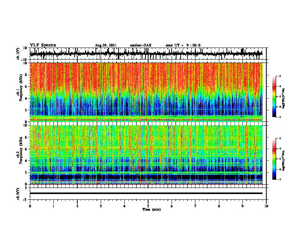Click the "ch.1(V)" waveform axis label
300x231 pixels.
click(18, 54)
